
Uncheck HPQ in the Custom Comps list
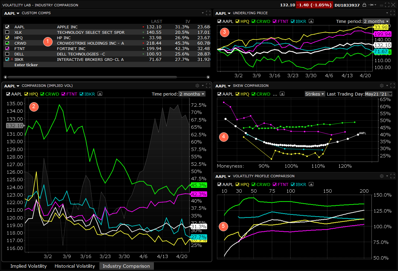(8, 38)
